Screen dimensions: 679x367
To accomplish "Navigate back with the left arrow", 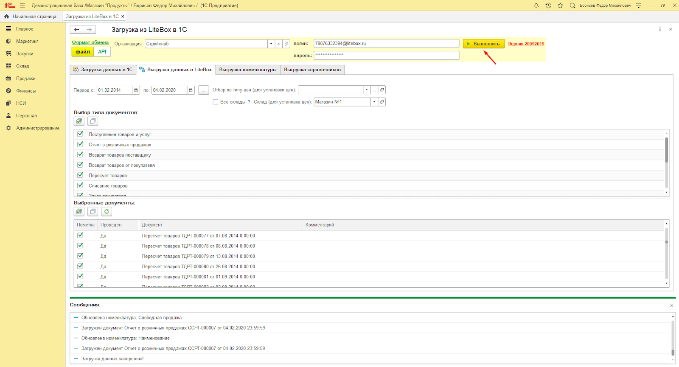I will pos(76,30).
